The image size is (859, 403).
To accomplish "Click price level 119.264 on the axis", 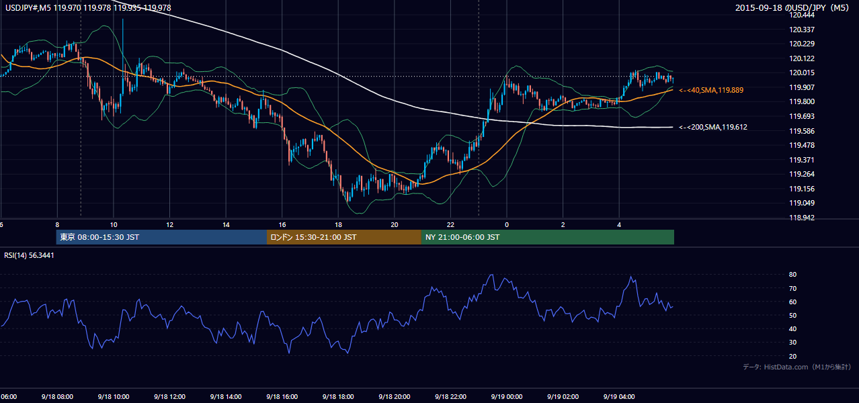I will tap(803, 174).
